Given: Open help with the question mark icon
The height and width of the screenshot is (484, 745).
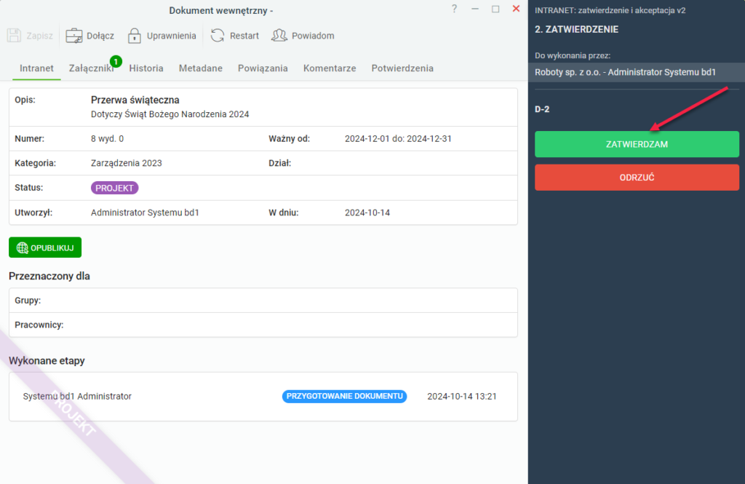Looking at the screenshot, I should point(454,9).
